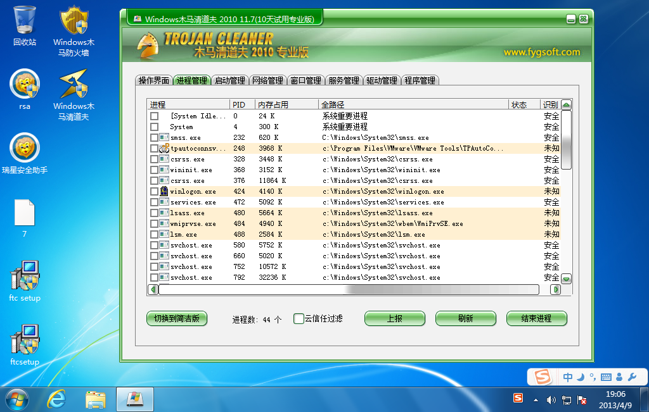Select the file named 7 on desktop
The width and height of the screenshot is (649, 412).
coord(25,218)
